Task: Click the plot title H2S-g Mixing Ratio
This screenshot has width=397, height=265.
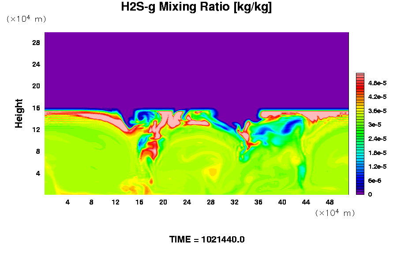Action: (x=196, y=7)
